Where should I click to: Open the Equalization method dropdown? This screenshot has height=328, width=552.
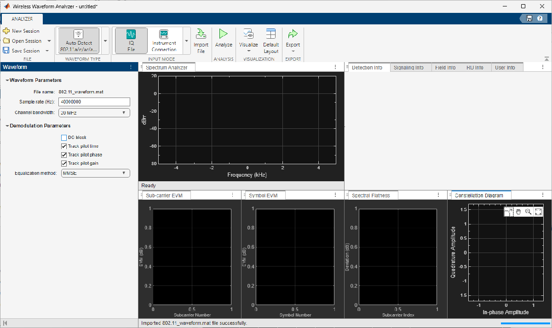[95, 173]
